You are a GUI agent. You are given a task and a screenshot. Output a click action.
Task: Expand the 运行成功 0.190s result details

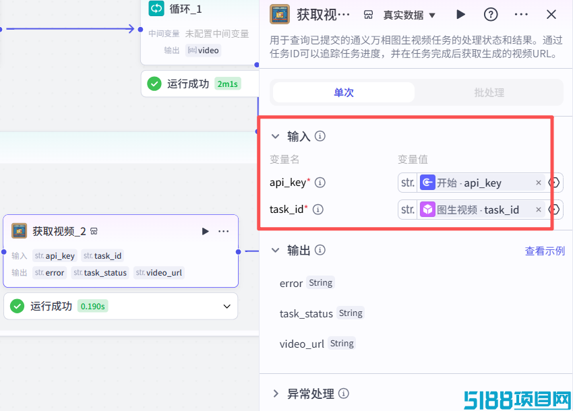pos(227,306)
